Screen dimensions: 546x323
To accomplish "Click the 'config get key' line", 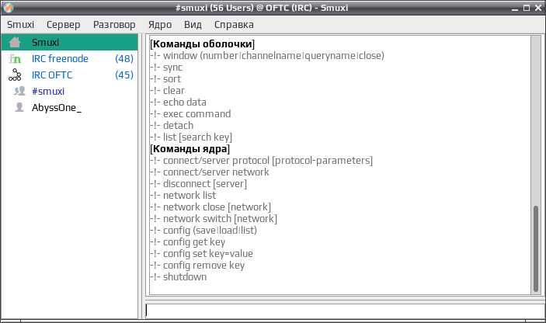I will point(188,242).
